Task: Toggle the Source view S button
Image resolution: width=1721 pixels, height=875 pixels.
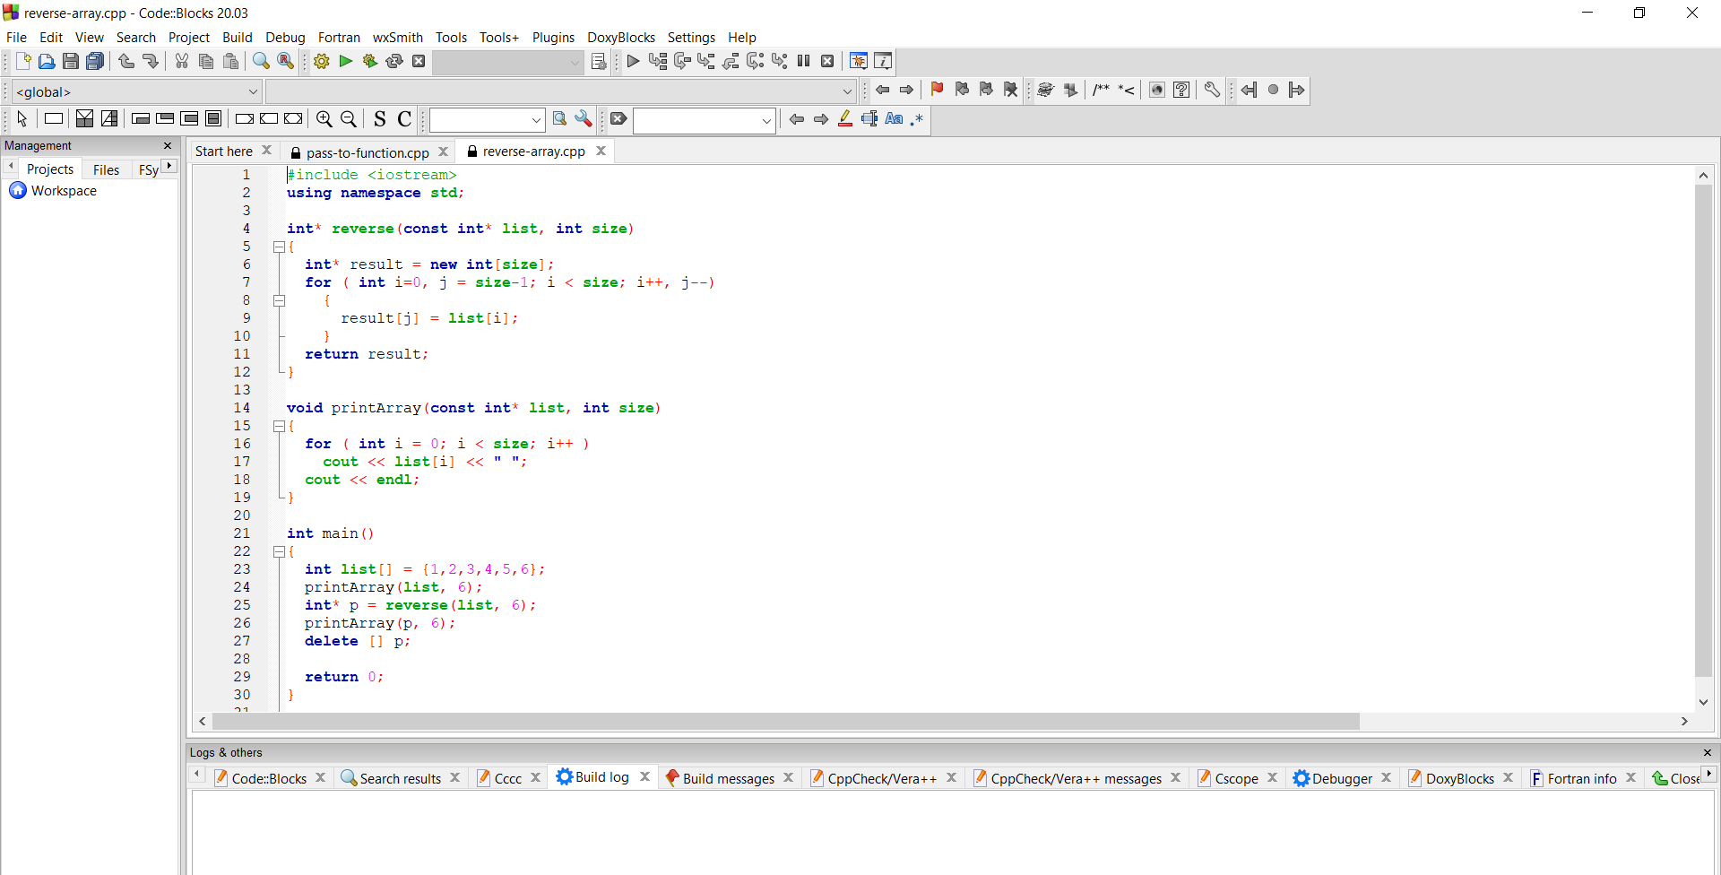Action: [380, 119]
